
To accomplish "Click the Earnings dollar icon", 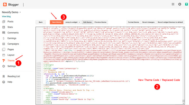I will 3,38.
